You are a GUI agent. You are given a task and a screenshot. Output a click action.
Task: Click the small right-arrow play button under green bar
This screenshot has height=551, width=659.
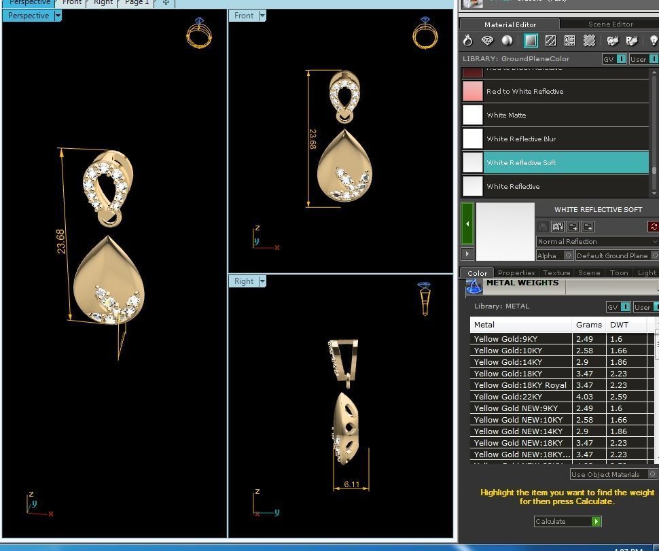click(x=467, y=253)
